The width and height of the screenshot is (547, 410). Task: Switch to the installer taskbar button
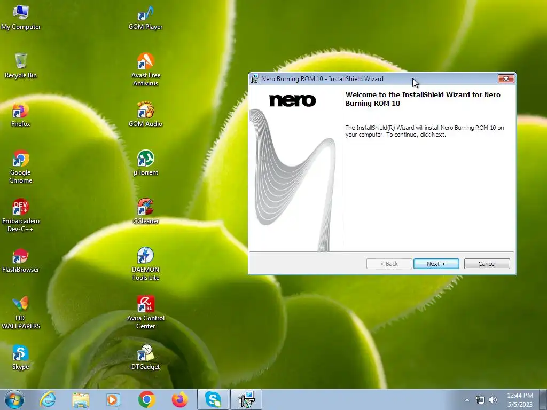[246, 399]
